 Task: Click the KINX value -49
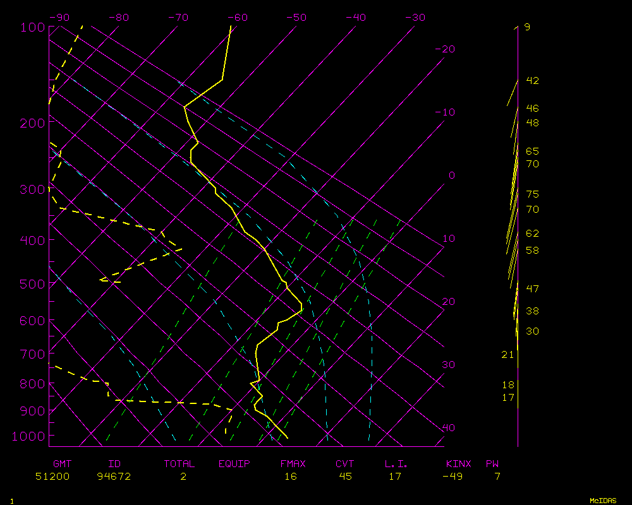[x=453, y=477]
